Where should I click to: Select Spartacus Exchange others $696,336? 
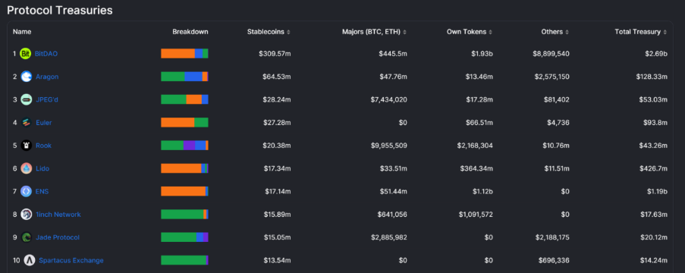click(554, 260)
